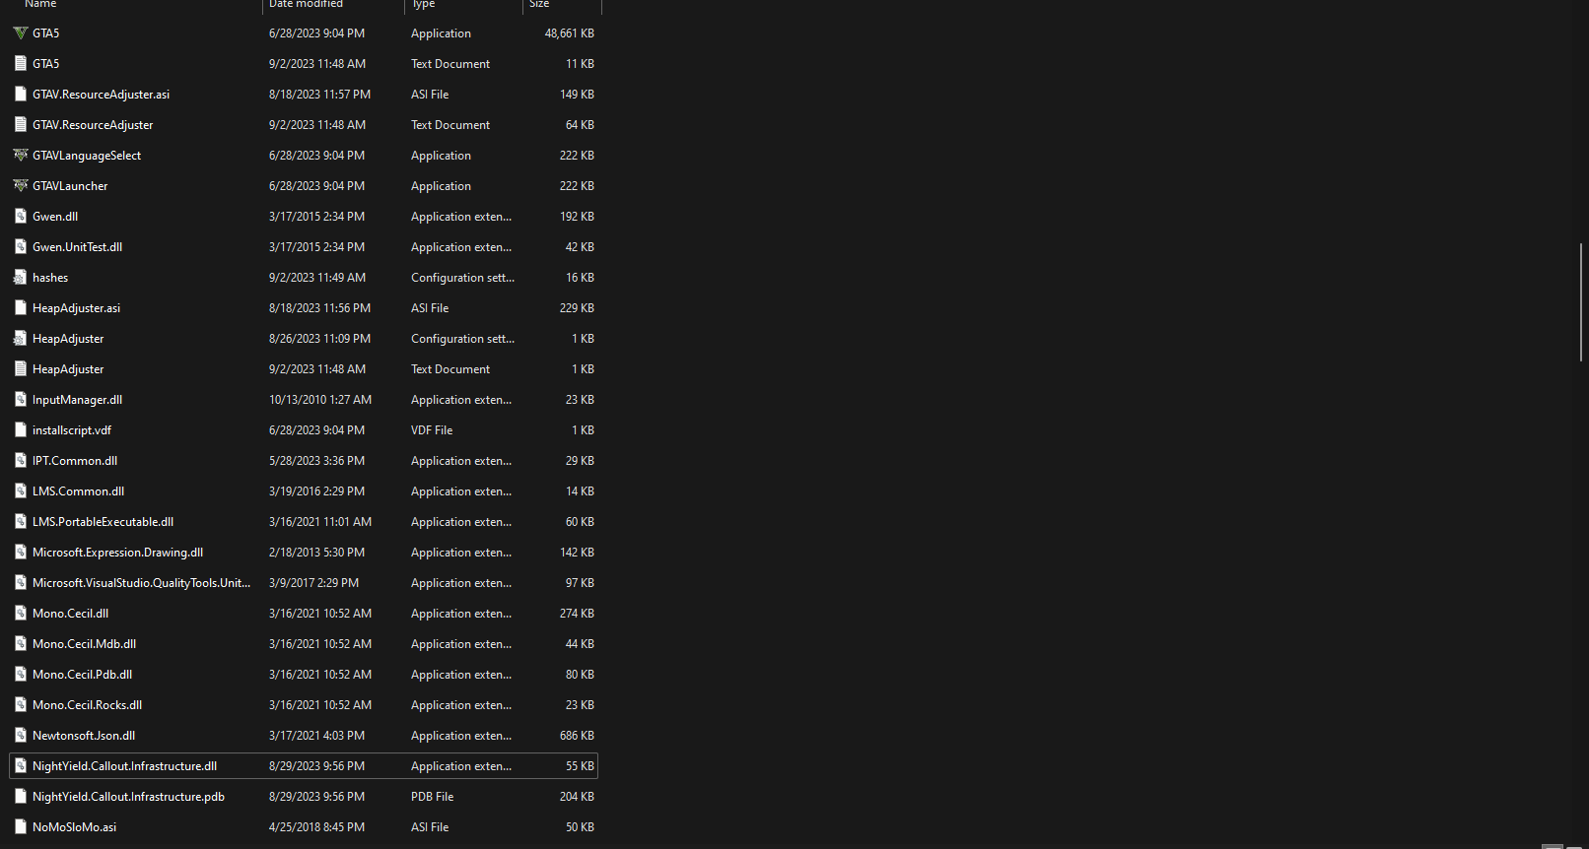The height and width of the screenshot is (849, 1589).
Task: Click the 3/17/2021 4:03 PM date cell
Action: 316,736
